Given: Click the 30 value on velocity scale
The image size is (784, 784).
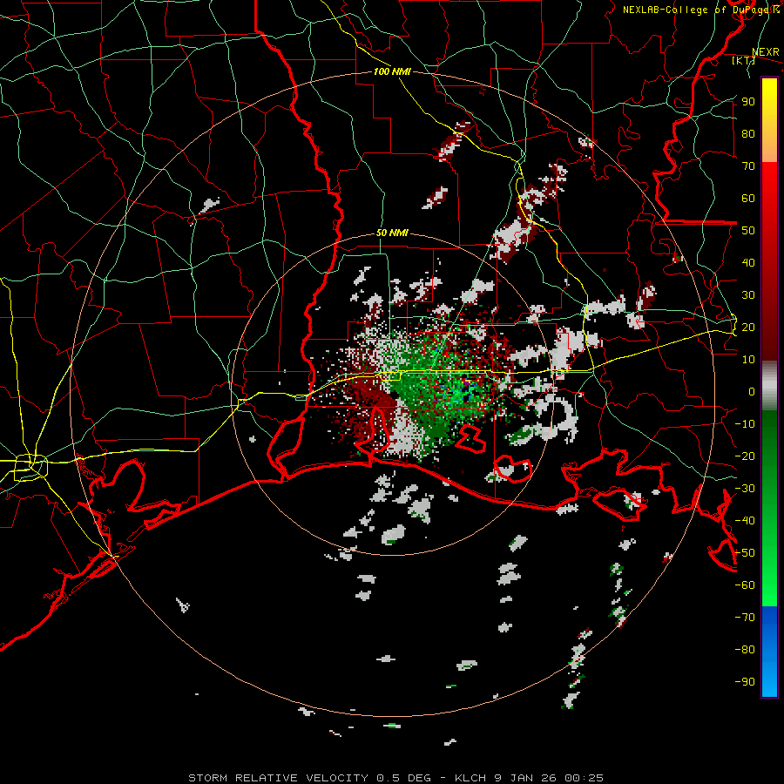Looking at the screenshot, I should (x=748, y=295).
